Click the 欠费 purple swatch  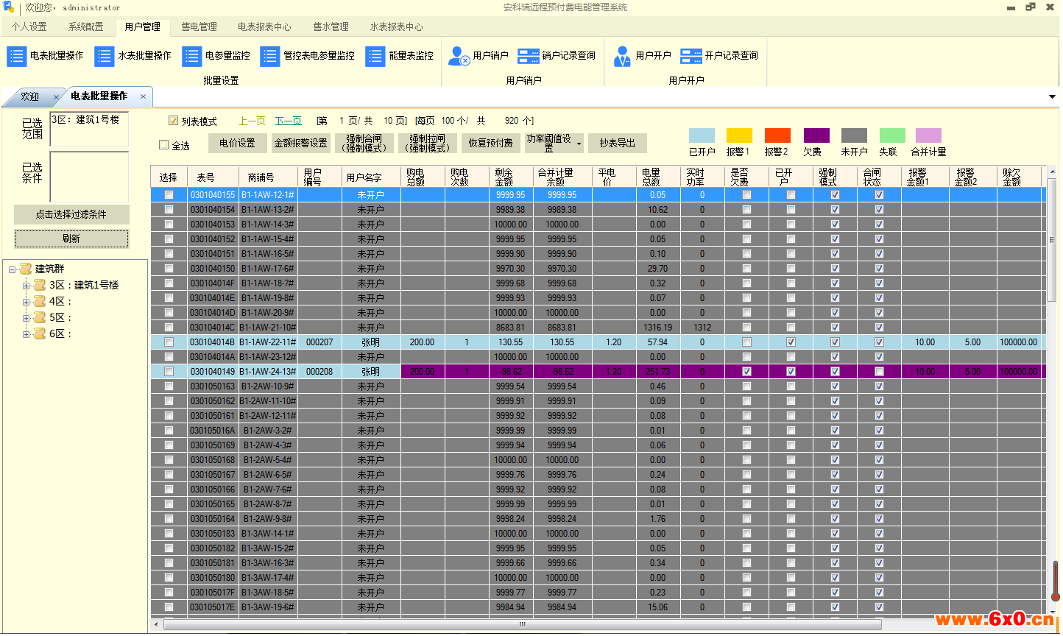[816, 135]
